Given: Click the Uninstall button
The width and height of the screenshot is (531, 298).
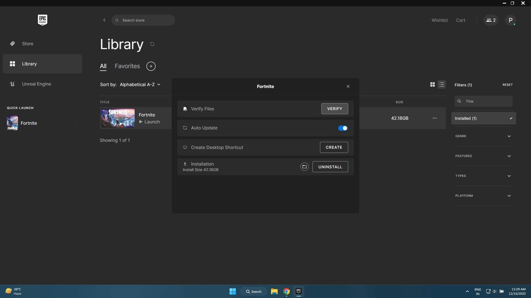Looking at the screenshot, I should coord(330,167).
